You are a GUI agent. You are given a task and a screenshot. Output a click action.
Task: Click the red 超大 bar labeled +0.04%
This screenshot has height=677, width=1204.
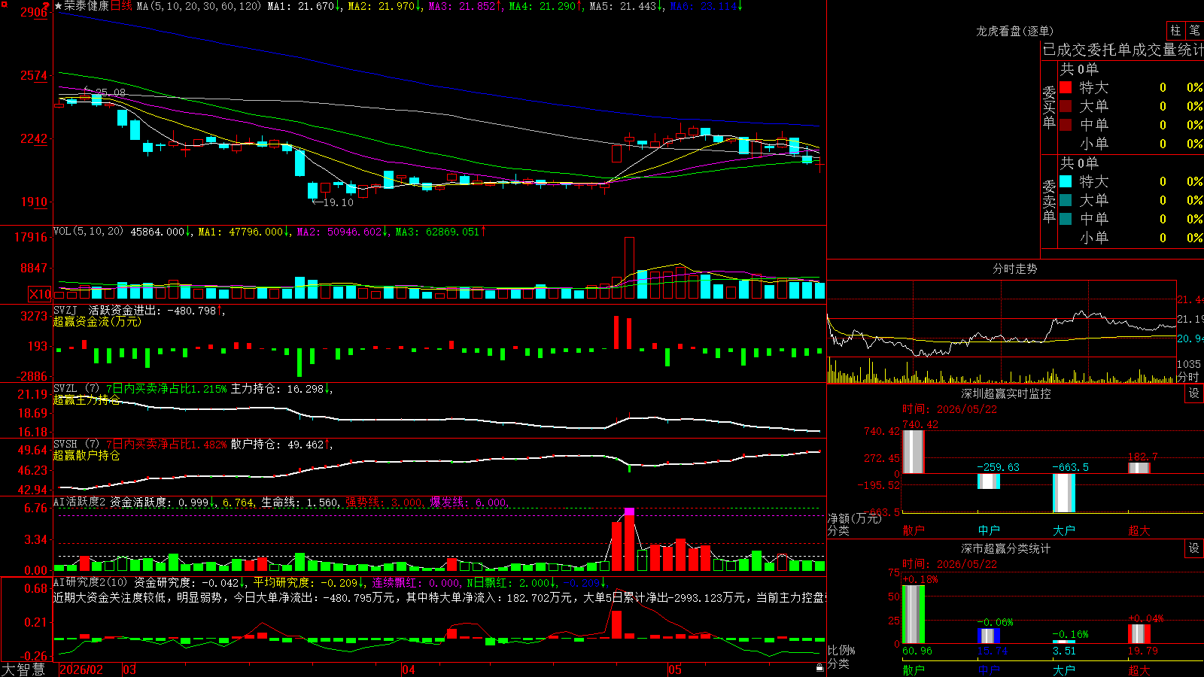click(x=1139, y=633)
